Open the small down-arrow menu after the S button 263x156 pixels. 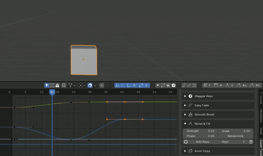pos(158,85)
